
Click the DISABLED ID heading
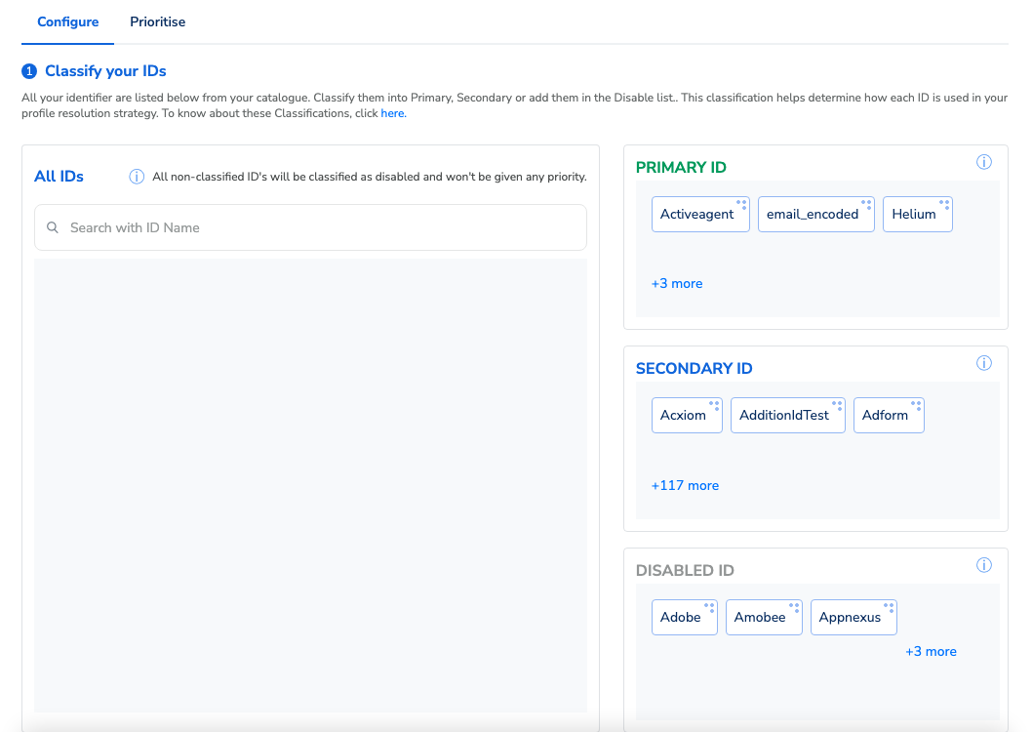[685, 570]
